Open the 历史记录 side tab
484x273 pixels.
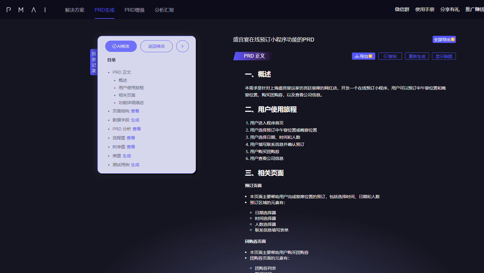[x=94, y=62]
